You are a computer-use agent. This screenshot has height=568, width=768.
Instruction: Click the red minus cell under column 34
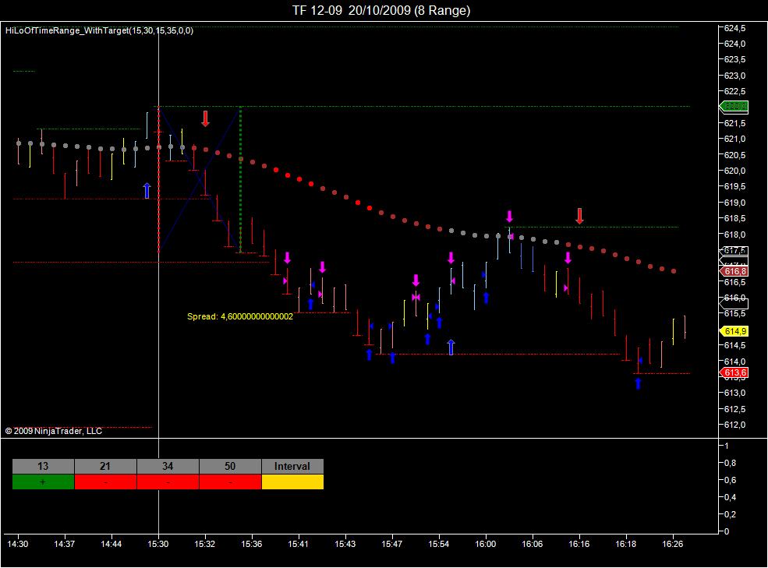tap(168, 482)
